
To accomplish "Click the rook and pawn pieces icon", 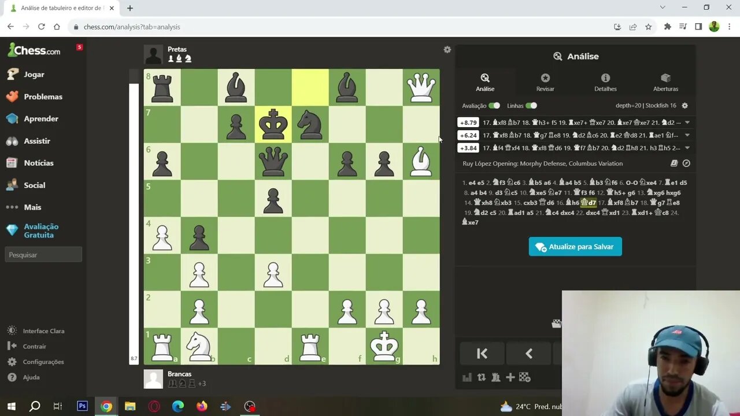I will (496, 377).
